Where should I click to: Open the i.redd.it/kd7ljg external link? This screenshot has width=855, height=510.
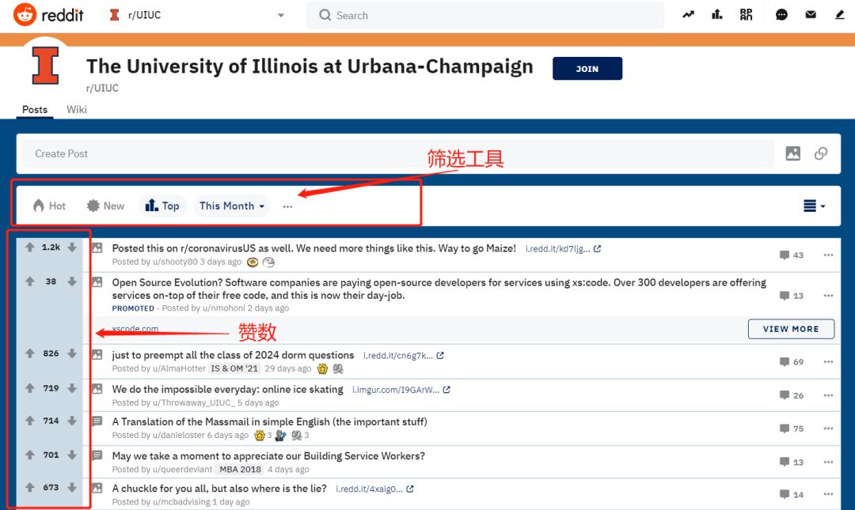pyautogui.click(x=563, y=249)
